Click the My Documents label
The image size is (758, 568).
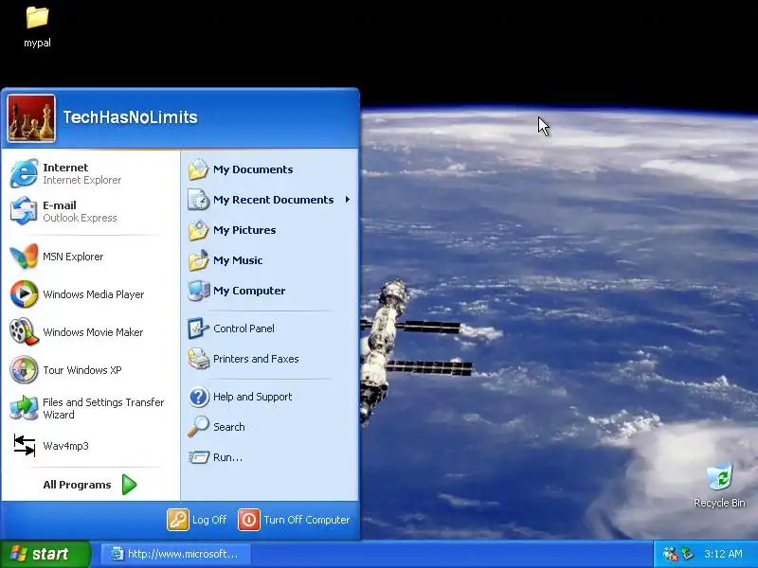tap(253, 169)
